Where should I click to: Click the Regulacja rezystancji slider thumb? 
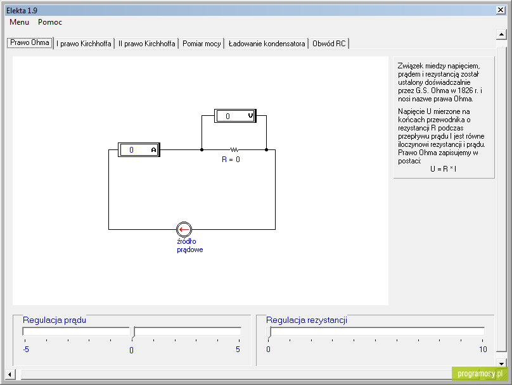[x=269, y=332]
